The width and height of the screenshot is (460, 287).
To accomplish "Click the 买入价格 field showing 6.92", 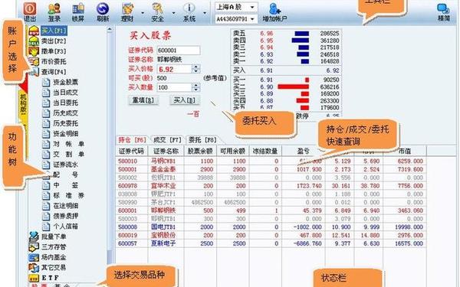I will pyautogui.click(x=175, y=69).
